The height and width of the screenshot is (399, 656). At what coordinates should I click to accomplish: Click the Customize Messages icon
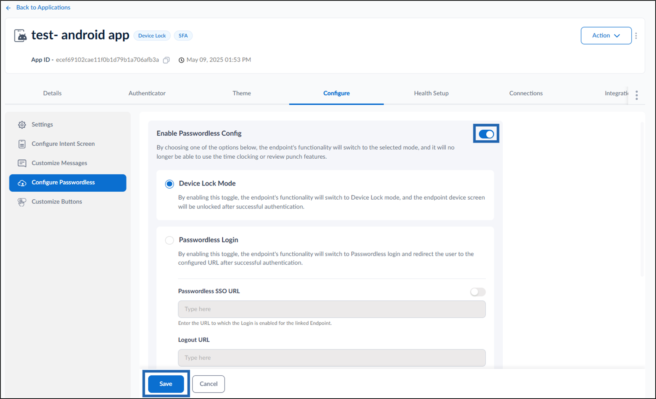[22, 163]
